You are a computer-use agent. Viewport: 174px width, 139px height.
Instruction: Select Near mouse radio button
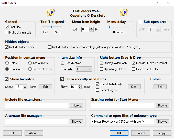(x=7, y=69)
